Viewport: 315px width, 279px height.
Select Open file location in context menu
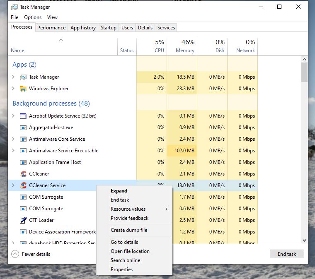pyautogui.click(x=130, y=251)
